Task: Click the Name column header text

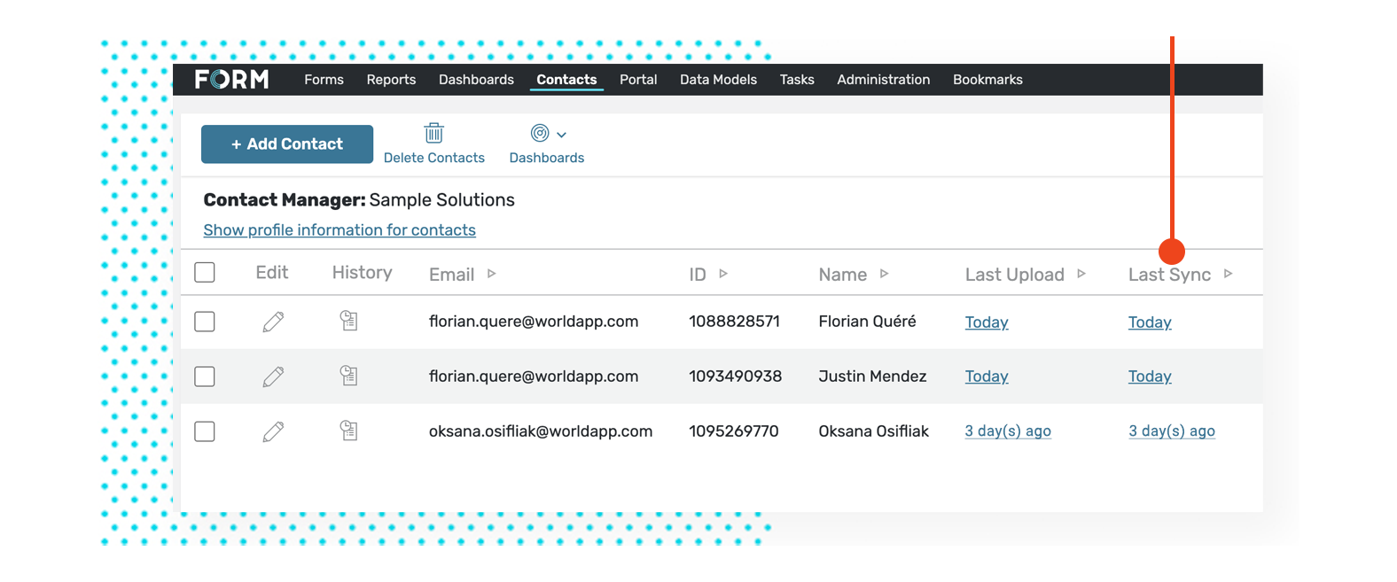Action: 842,275
